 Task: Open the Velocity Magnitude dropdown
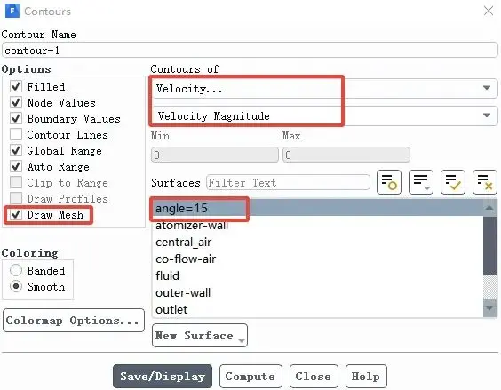(323, 115)
